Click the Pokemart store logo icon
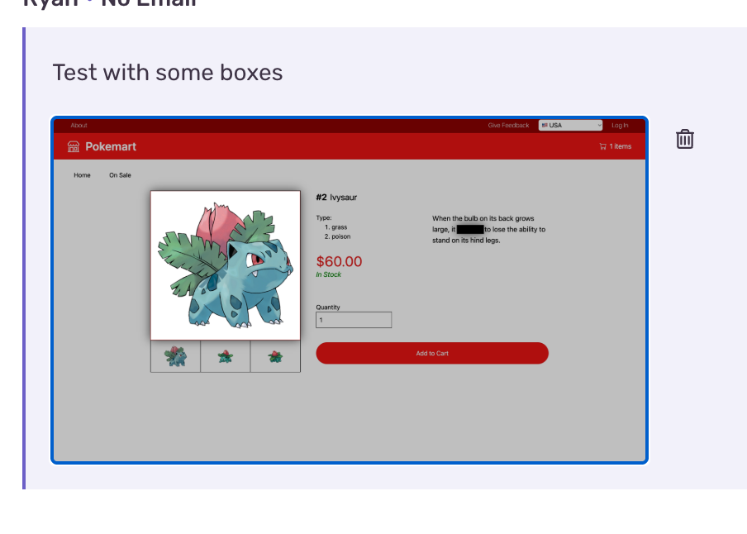 74,146
